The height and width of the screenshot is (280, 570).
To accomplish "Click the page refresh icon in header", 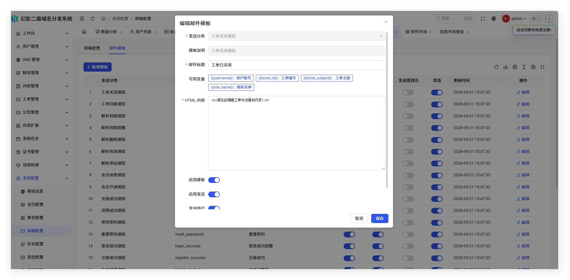I will [93, 19].
